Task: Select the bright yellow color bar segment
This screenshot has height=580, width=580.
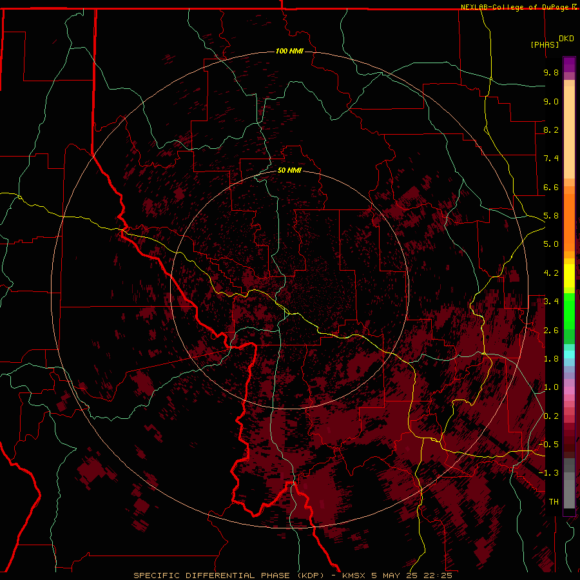Action: tap(569, 276)
